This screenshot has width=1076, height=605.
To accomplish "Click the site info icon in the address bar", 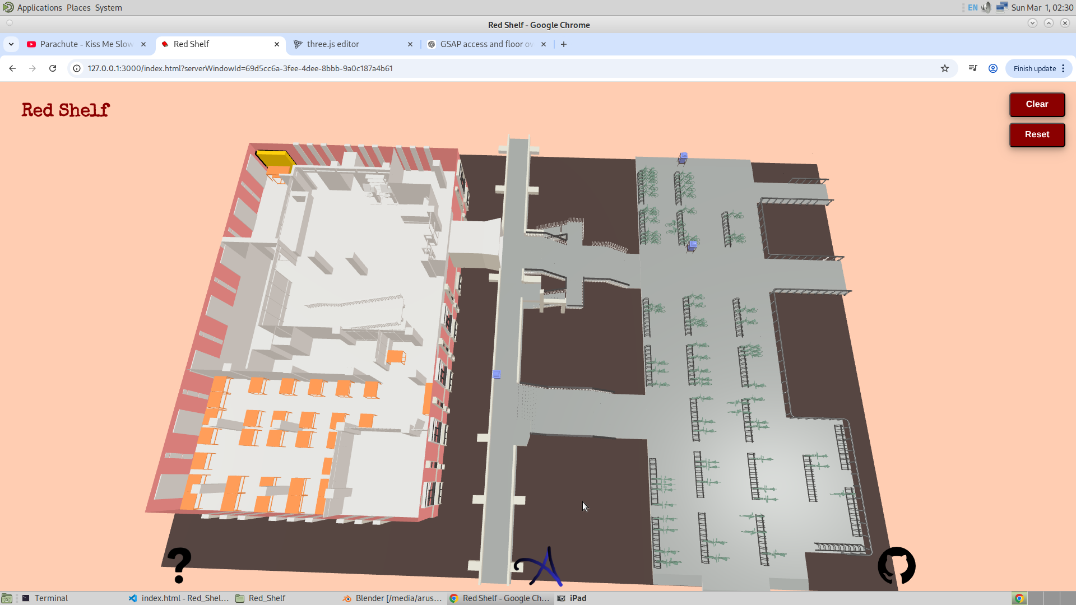I will [x=76, y=68].
